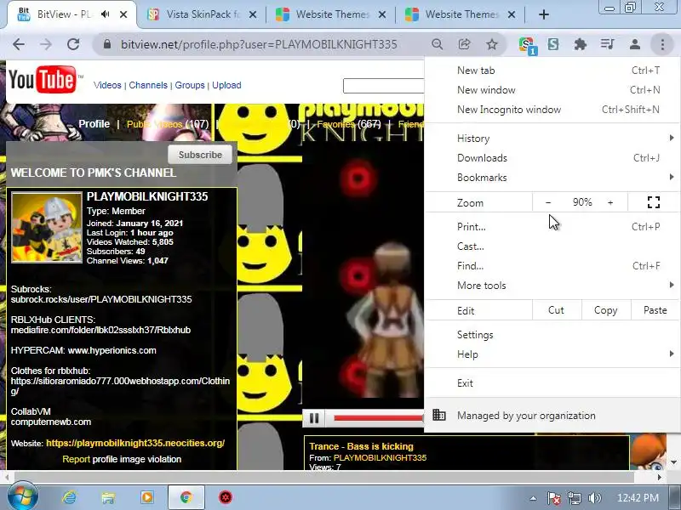Expand the History submenu
The image size is (681, 510).
(552, 139)
